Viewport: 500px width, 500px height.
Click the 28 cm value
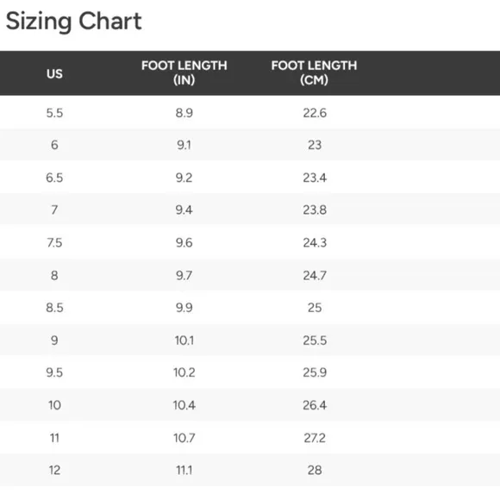315,470
